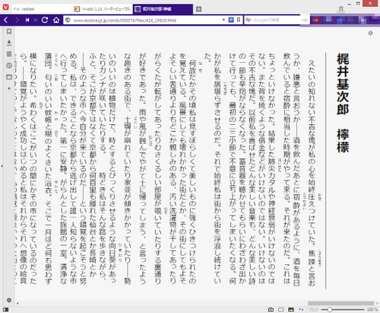Go to the home page
The width and height of the screenshot is (380, 313).
pyautogui.click(x=56, y=20)
